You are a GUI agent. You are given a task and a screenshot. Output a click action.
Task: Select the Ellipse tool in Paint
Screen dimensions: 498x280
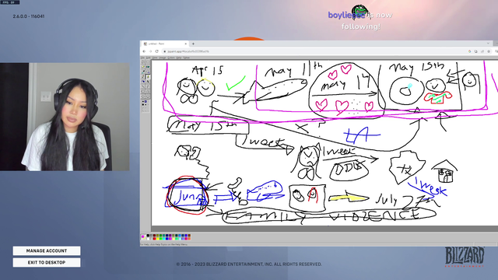pos(143,96)
